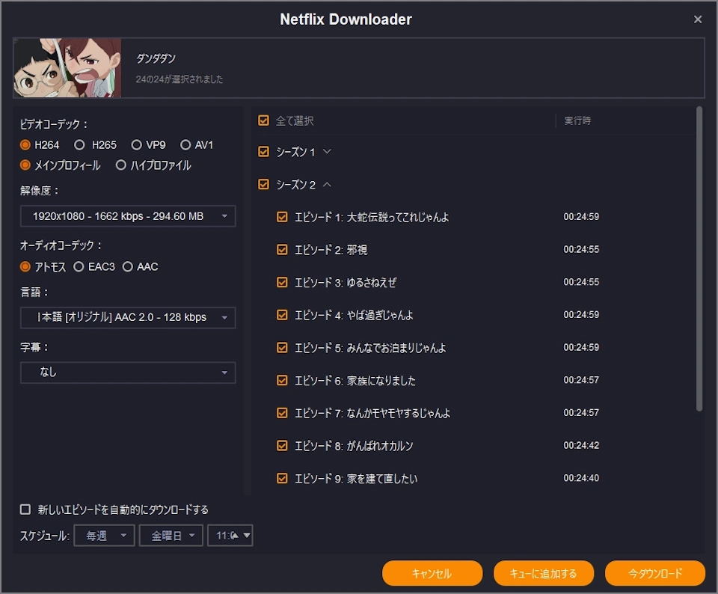Image resolution: width=718 pixels, height=594 pixels.
Task: Choose the VP9 codec option
Action: pos(136,145)
